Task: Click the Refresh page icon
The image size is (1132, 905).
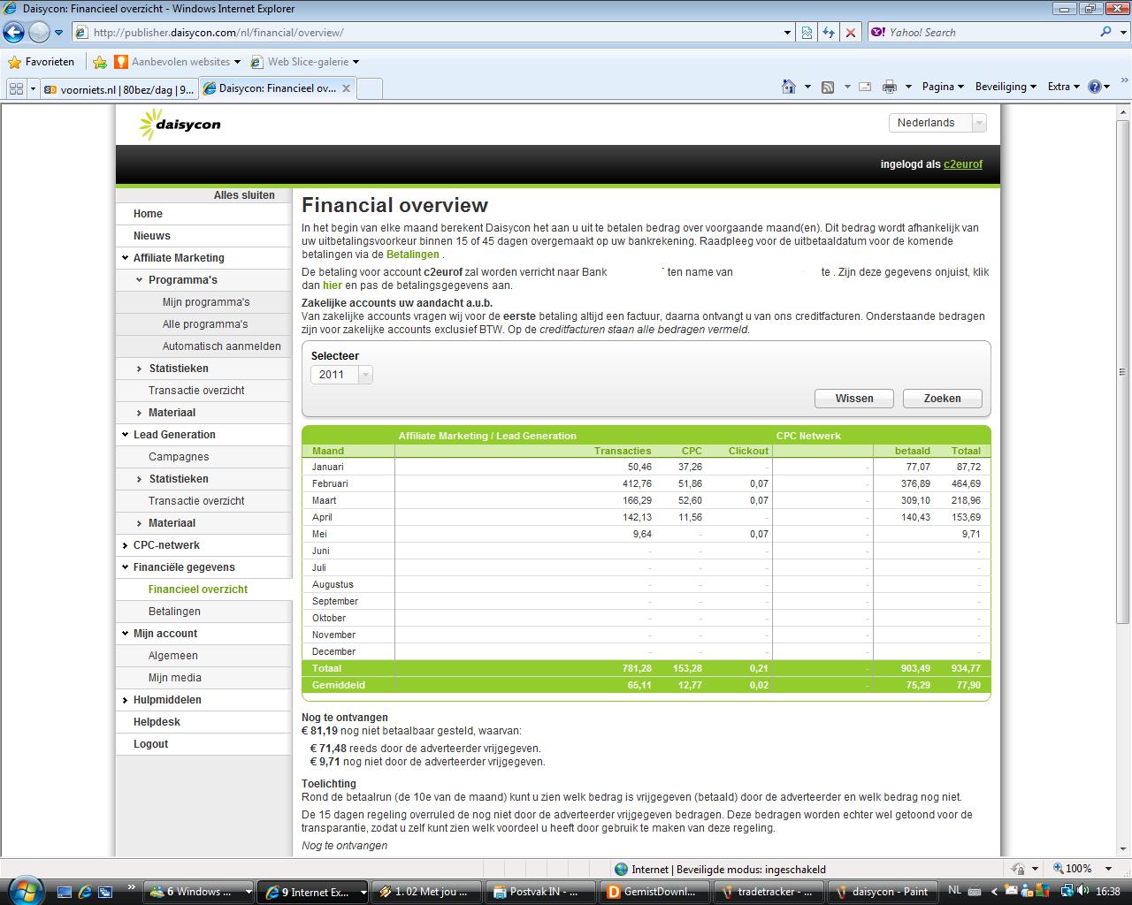Action: coord(829,33)
